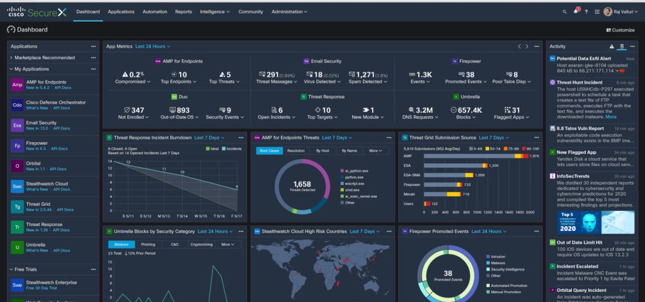The height and width of the screenshot is (302, 645).
Task: Open Activity panel options dots
Action: pos(633,47)
